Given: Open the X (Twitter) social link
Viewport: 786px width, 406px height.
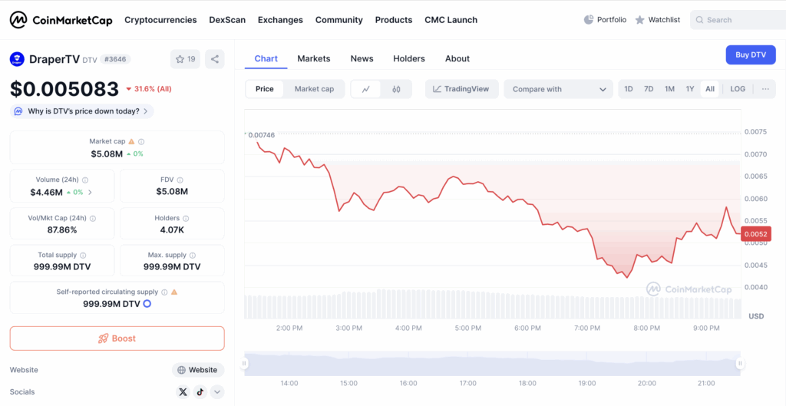Looking at the screenshot, I should pyautogui.click(x=183, y=392).
